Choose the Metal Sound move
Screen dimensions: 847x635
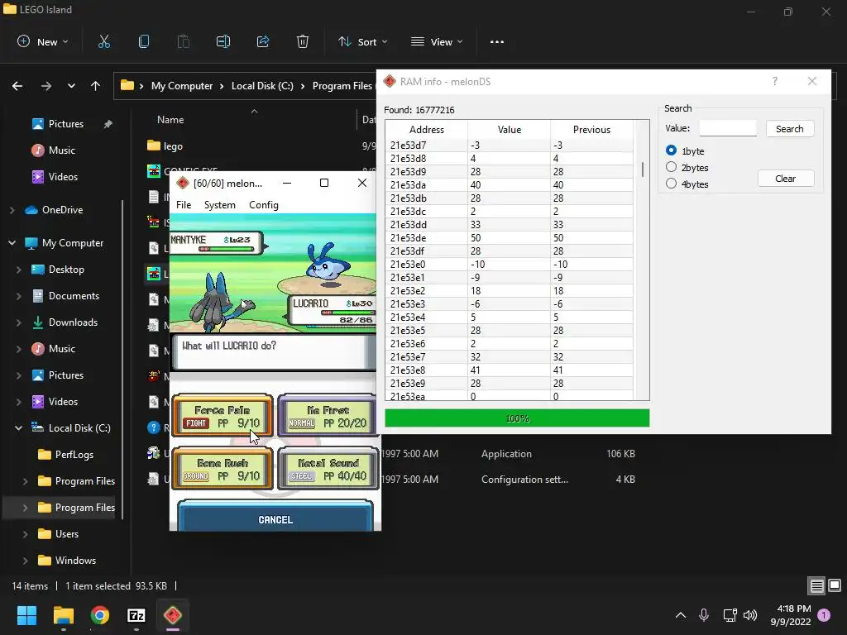(328, 469)
